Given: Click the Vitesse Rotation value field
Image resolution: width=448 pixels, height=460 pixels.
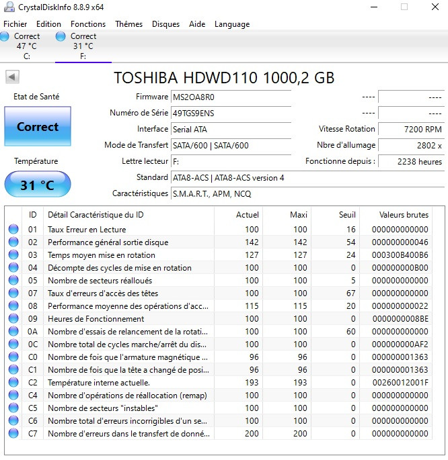Looking at the screenshot, I should point(410,130).
